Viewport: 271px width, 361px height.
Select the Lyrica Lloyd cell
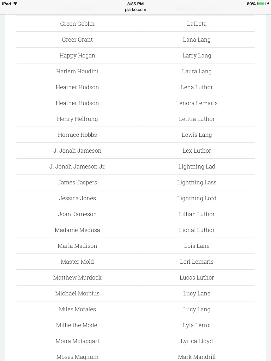[197, 341]
